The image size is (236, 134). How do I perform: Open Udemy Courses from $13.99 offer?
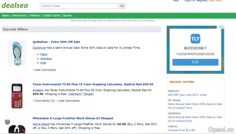pyautogui.click(x=181, y=130)
